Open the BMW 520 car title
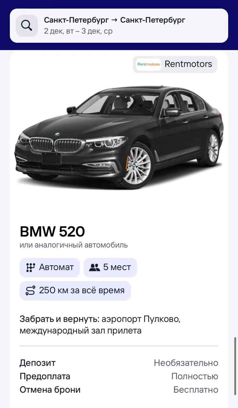The width and height of the screenshot is (238, 408). pyautogui.click(x=52, y=232)
